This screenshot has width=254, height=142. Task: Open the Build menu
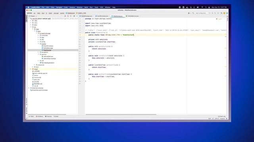(x=86, y=7)
